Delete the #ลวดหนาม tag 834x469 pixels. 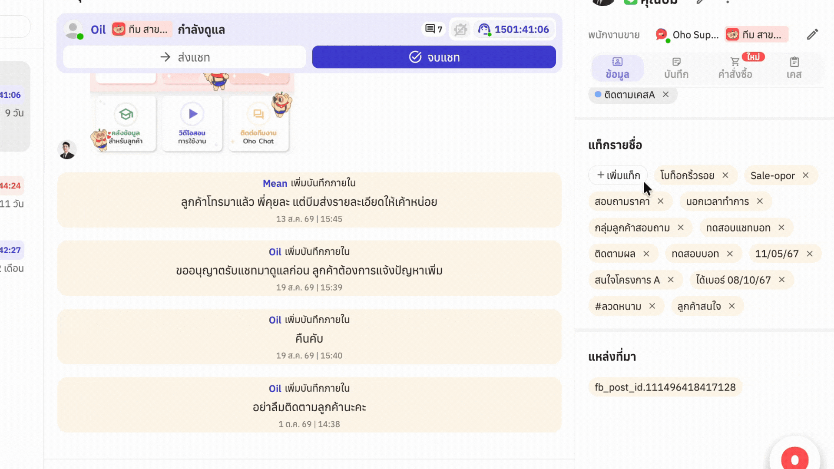(652, 306)
